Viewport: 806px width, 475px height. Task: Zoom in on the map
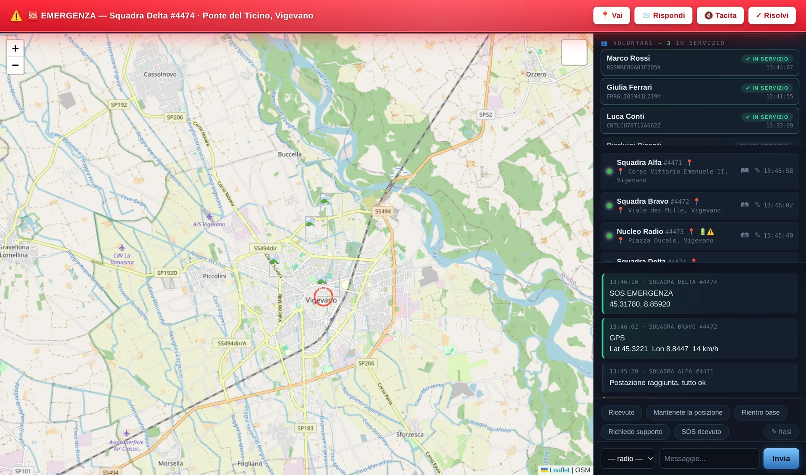click(15, 49)
